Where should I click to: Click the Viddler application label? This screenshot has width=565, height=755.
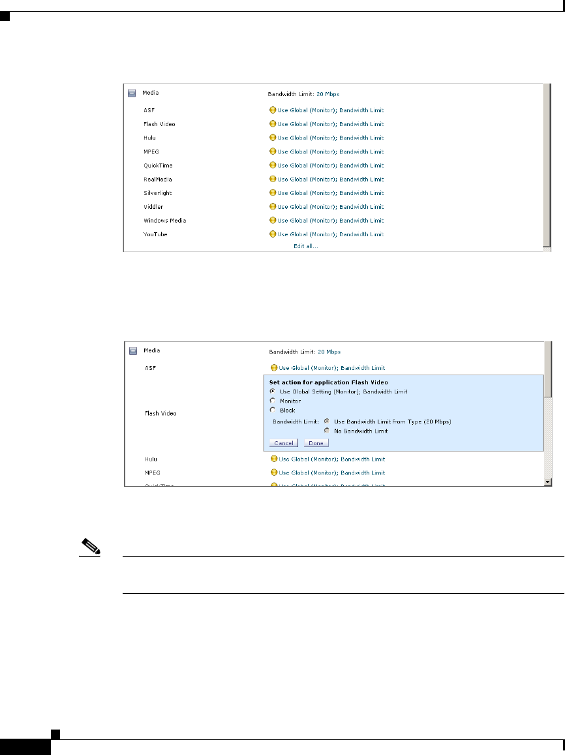point(153,207)
